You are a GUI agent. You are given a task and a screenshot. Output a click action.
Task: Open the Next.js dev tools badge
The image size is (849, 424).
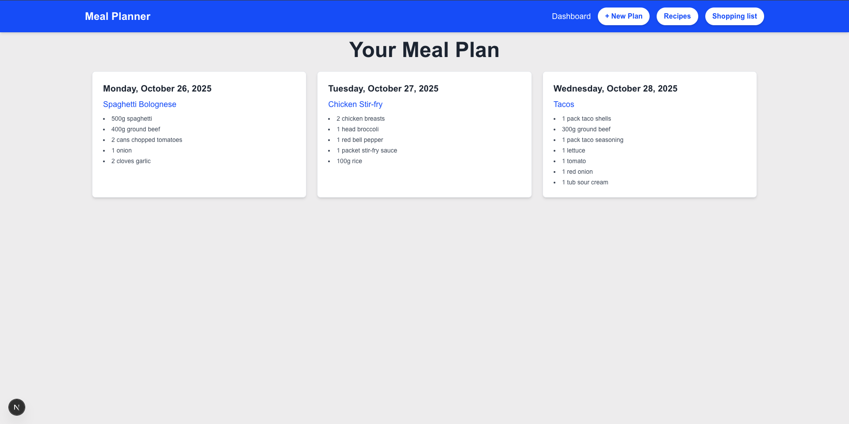(17, 407)
